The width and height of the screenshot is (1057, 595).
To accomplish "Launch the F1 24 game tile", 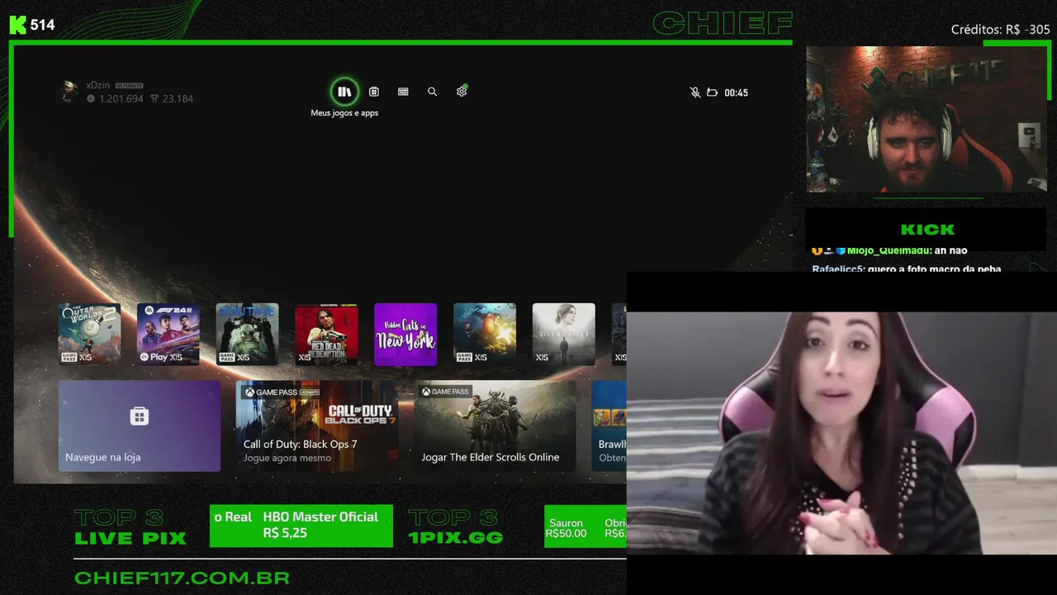I will click(x=168, y=334).
